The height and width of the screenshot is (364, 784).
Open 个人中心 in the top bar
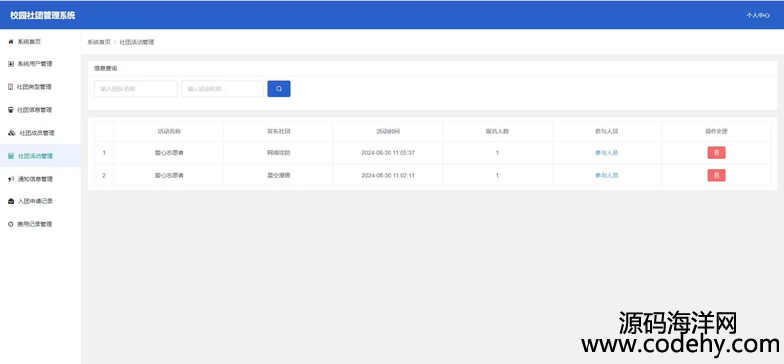tap(758, 16)
